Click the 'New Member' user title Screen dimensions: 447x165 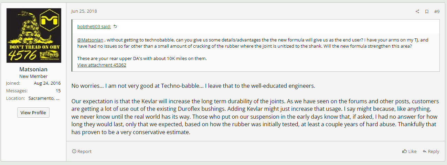[x=33, y=76]
